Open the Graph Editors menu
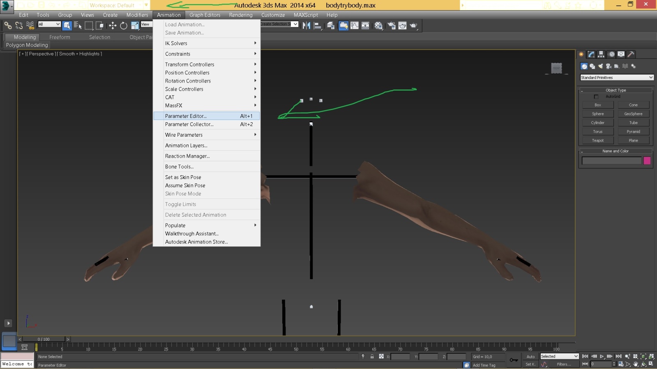The image size is (657, 369). tap(205, 15)
